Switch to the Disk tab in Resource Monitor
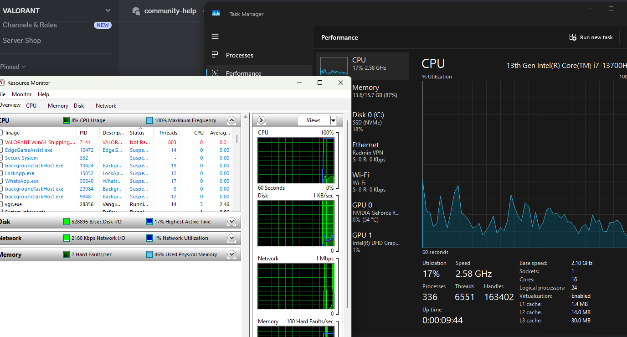 (x=79, y=105)
